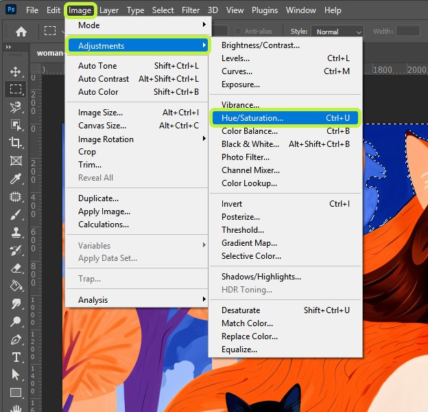Viewport: 428px width, 412px height.
Task: Select the Eyedropper tool
Action: (x=16, y=179)
